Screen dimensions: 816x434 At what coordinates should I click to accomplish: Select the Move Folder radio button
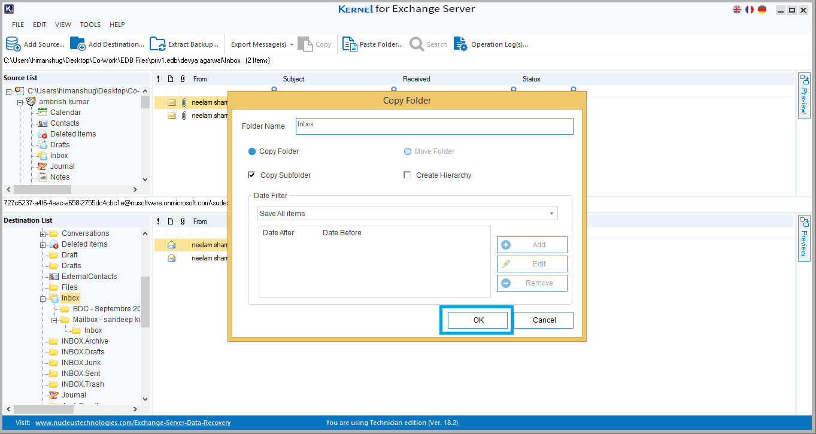408,151
